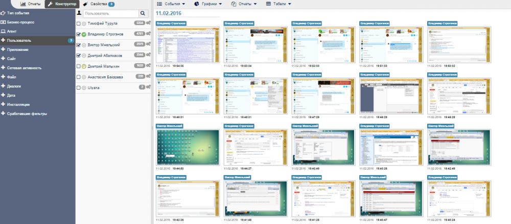The height and width of the screenshot is (224, 511).
Task: Expand the Дата filter section
Action: [37, 95]
